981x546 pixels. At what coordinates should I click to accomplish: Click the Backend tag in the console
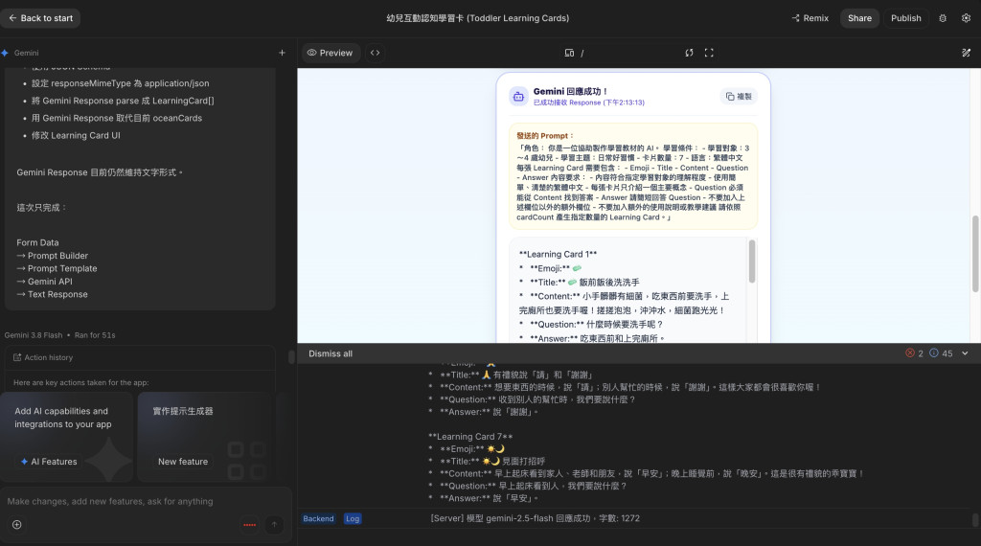[x=318, y=518]
